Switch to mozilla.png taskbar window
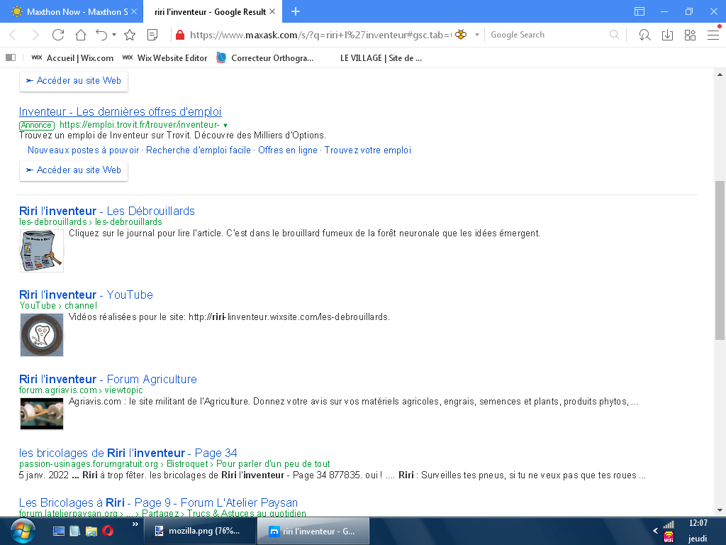 tap(199, 531)
